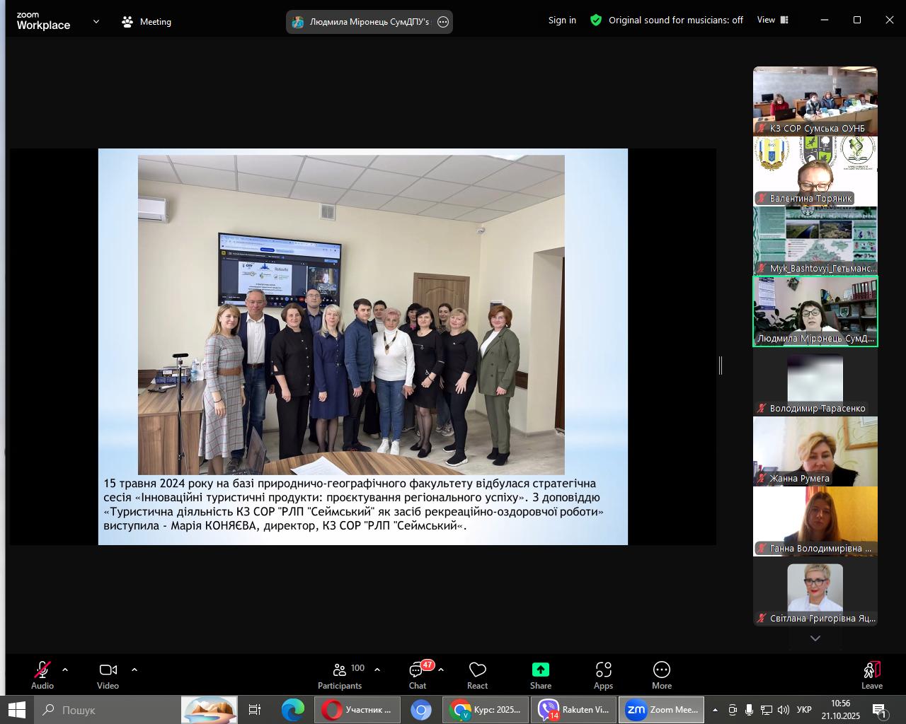
Task: Open the Apps panel
Action: [x=603, y=675]
